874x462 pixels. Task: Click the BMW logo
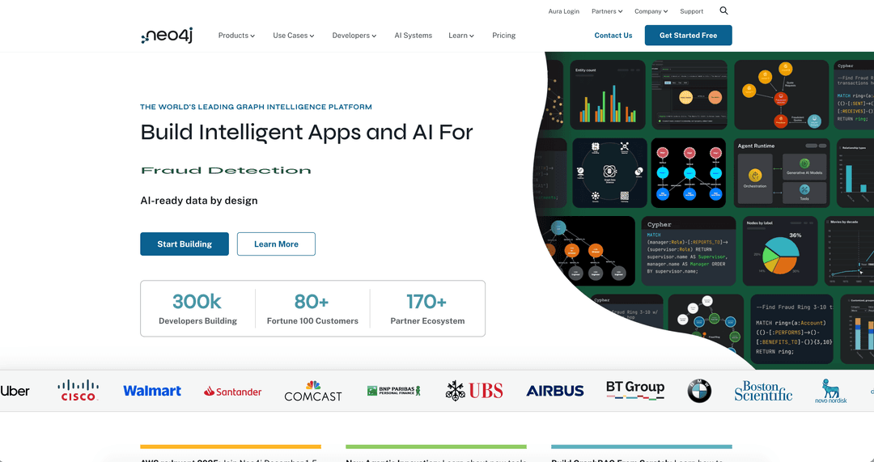[699, 391]
